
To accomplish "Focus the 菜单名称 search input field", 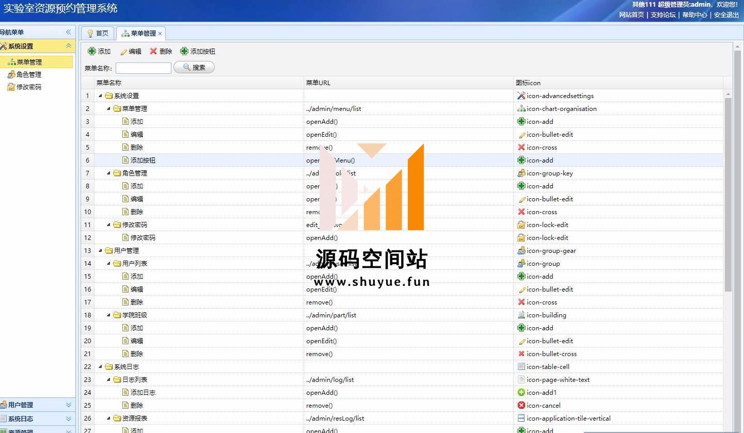I will click(144, 68).
